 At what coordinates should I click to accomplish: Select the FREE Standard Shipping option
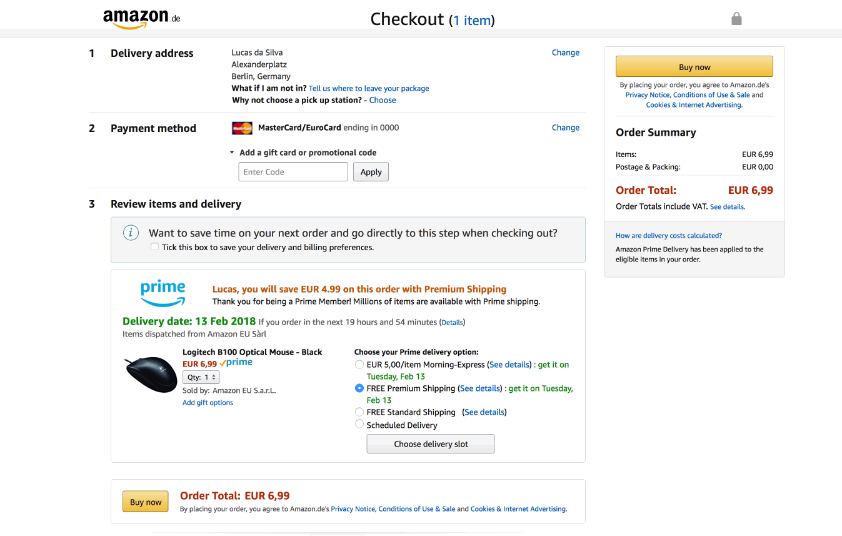pos(359,412)
